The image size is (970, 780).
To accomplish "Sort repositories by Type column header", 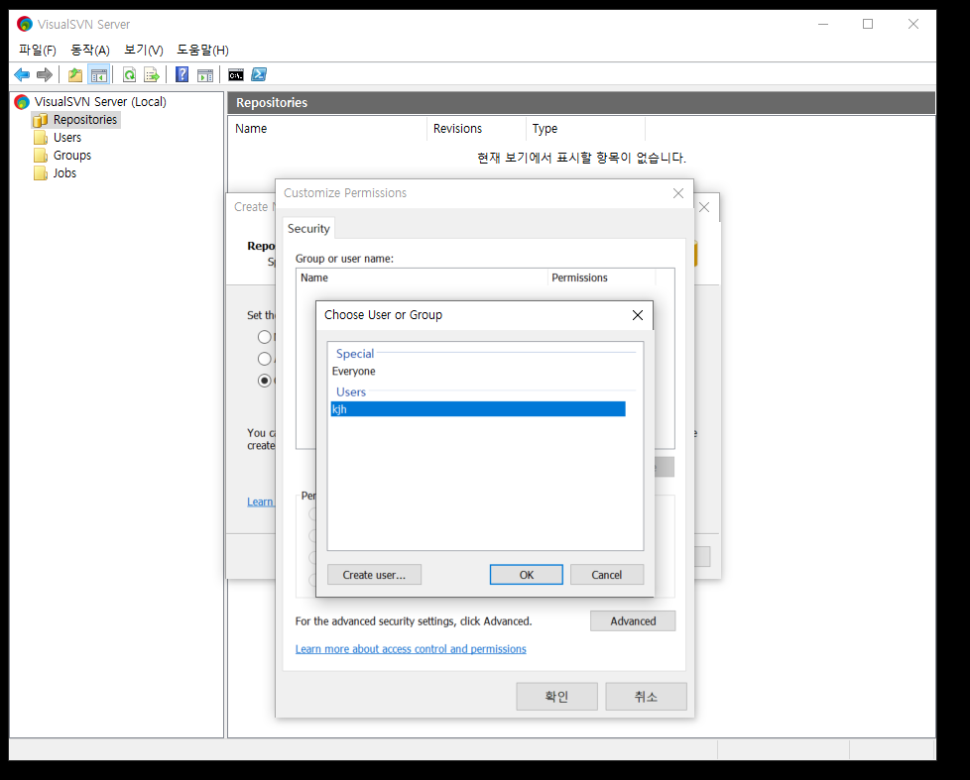I will 585,129.
